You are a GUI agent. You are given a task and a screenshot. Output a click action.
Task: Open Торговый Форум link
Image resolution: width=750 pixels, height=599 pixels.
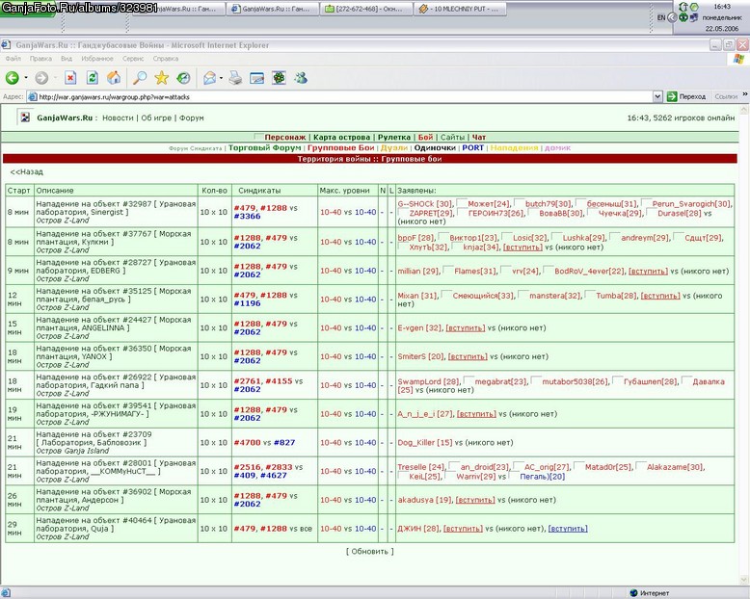(x=264, y=147)
